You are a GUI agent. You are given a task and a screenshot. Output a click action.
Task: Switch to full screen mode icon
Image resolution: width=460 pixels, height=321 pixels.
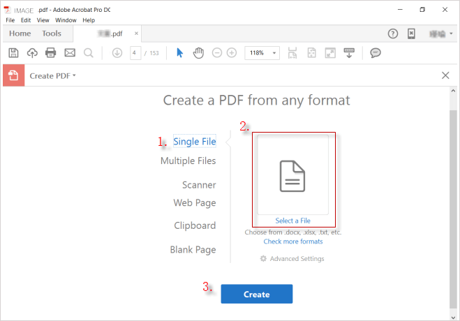[x=330, y=53]
